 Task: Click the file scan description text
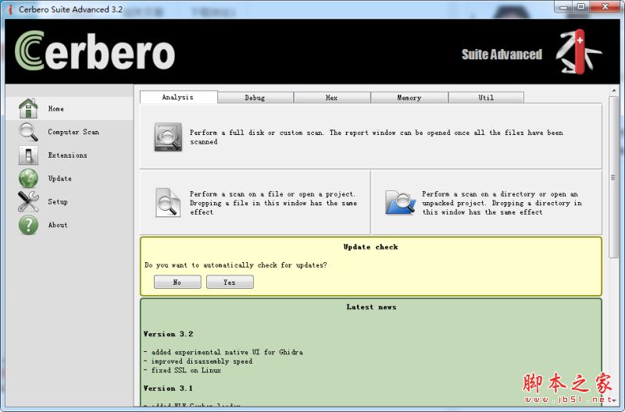(273, 203)
